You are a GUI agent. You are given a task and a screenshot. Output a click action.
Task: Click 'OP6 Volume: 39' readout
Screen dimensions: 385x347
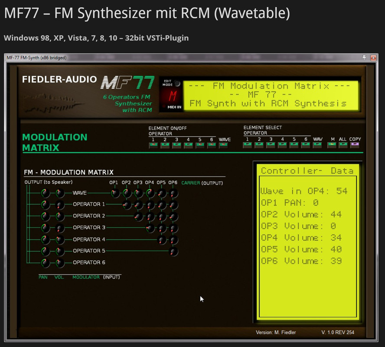[301, 261]
